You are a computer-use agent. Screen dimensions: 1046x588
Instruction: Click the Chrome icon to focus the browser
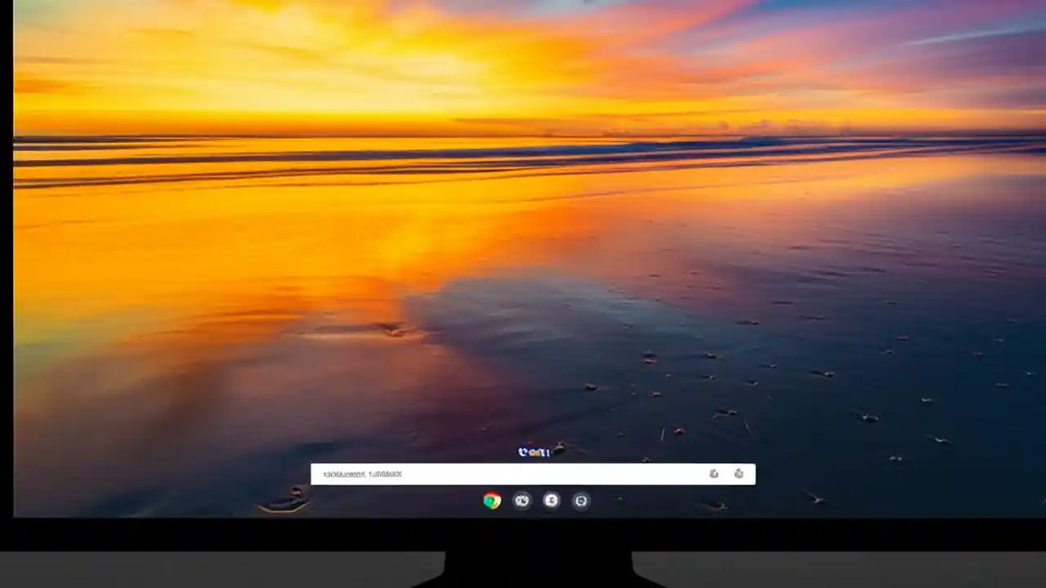491,501
